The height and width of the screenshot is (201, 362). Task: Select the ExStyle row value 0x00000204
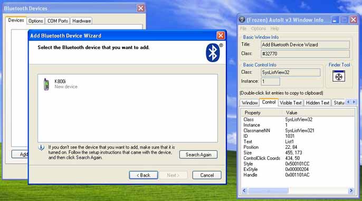(x=297, y=169)
